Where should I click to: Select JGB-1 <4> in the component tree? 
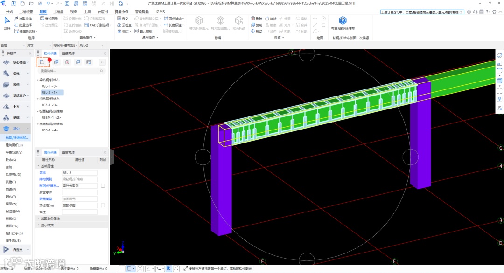[x=50, y=130]
